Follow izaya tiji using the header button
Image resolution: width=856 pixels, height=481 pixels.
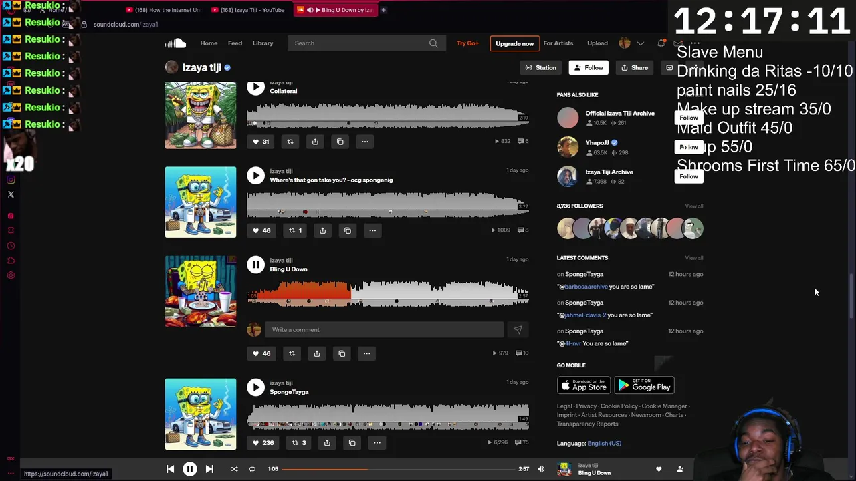coord(588,67)
